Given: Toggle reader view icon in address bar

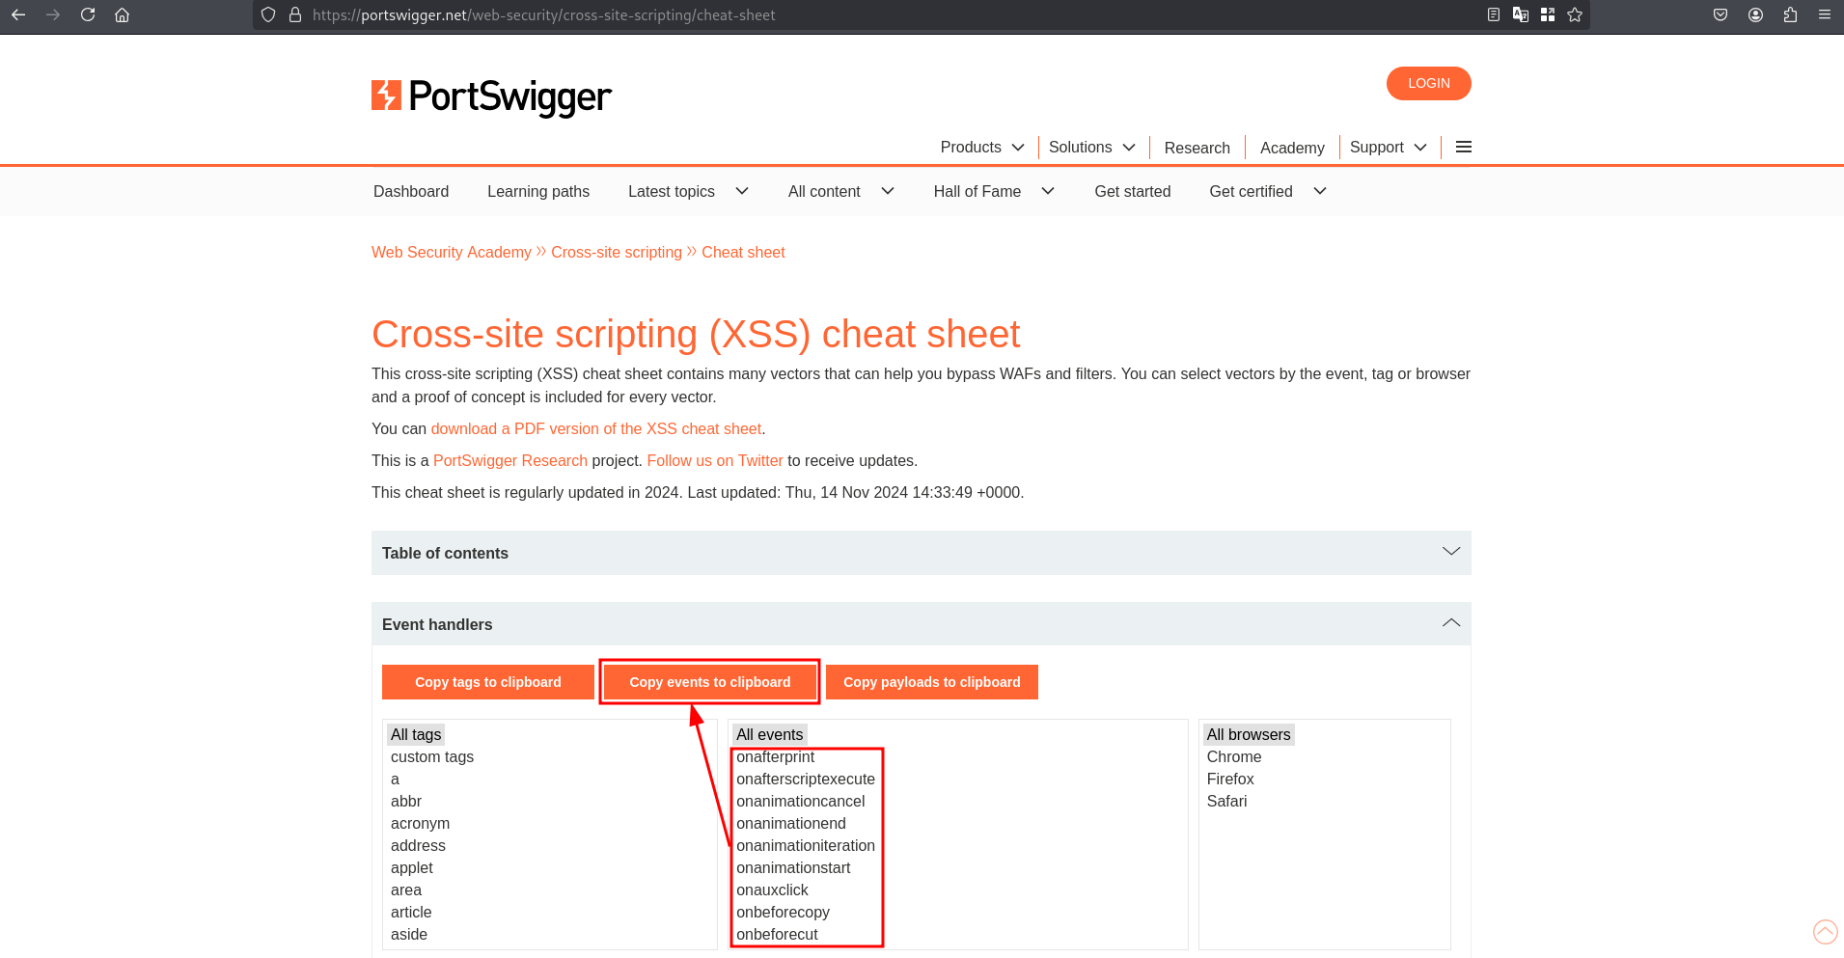Looking at the screenshot, I should (x=1494, y=14).
